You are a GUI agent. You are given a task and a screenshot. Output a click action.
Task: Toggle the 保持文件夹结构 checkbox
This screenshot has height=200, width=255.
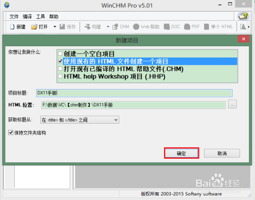(x=11, y=132)
